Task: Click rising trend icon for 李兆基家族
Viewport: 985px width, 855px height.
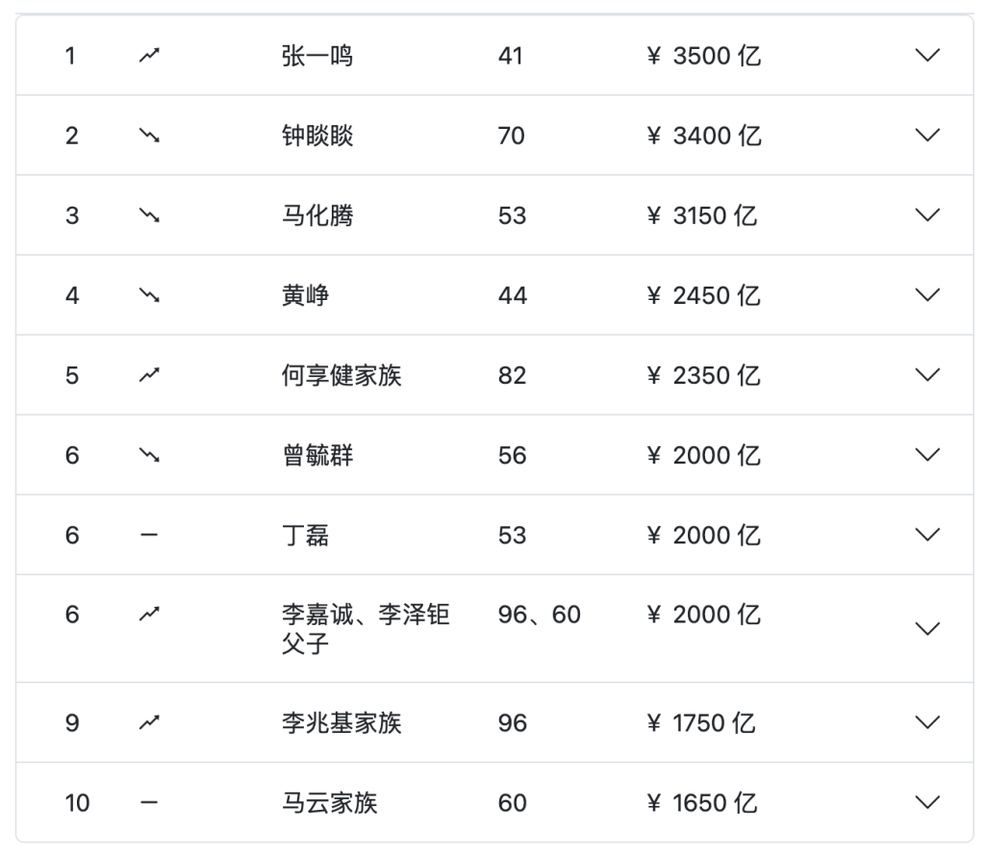Action: click(x=149, y=722)
